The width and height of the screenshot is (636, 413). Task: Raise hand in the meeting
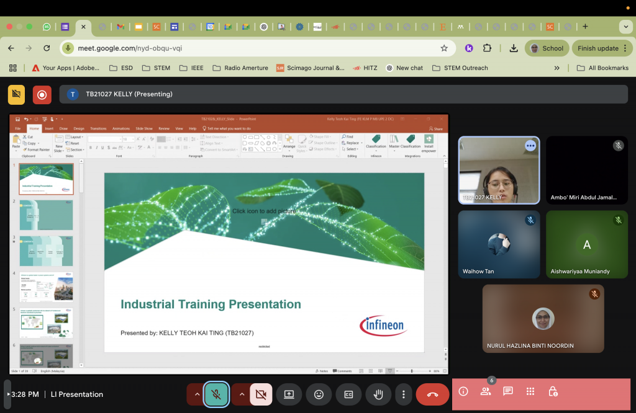pos(378,394)
